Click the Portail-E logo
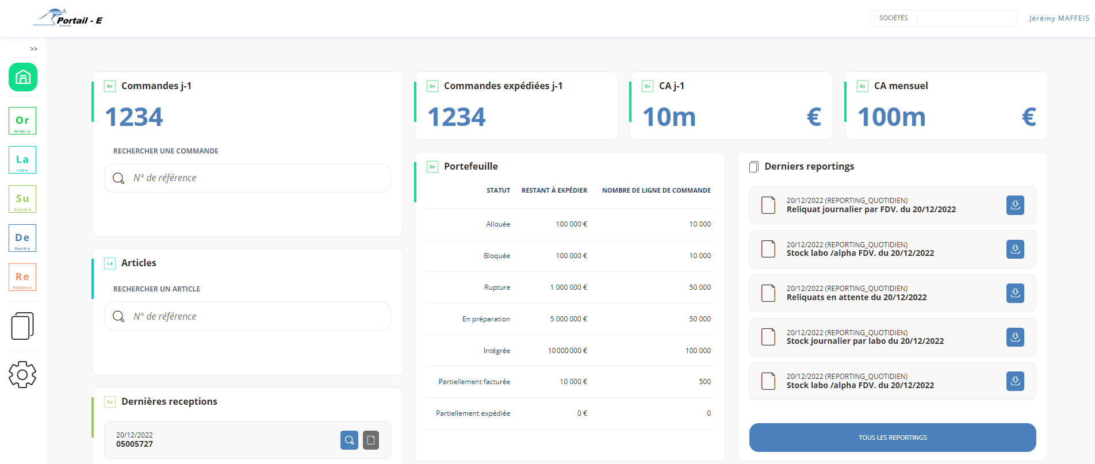This screenshot has height=464, width=1095. pyautogui.click(x=68, y=19)
